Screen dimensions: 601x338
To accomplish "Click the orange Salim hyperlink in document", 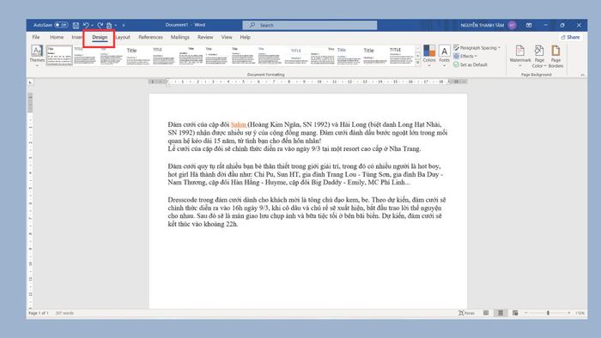I will click(x=238, y=124).
